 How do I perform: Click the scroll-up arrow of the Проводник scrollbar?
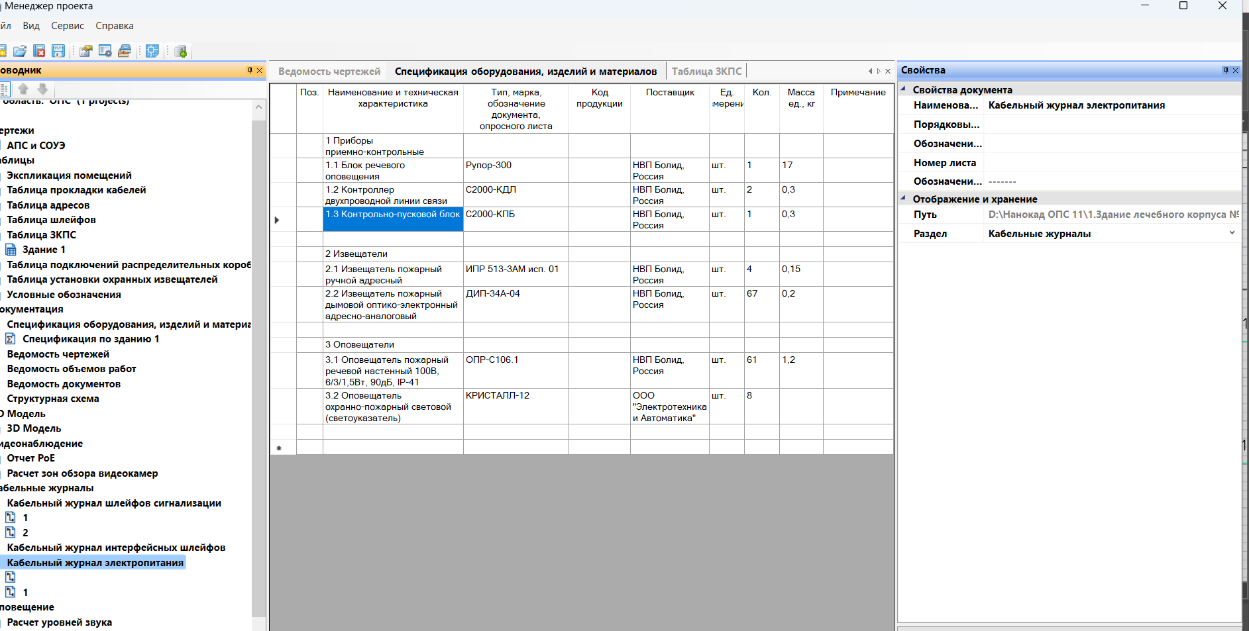coord(258,107)
